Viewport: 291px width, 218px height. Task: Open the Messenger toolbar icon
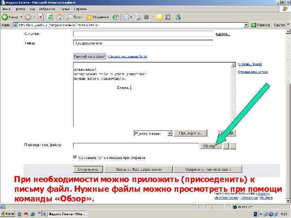(x=178, y=17)
